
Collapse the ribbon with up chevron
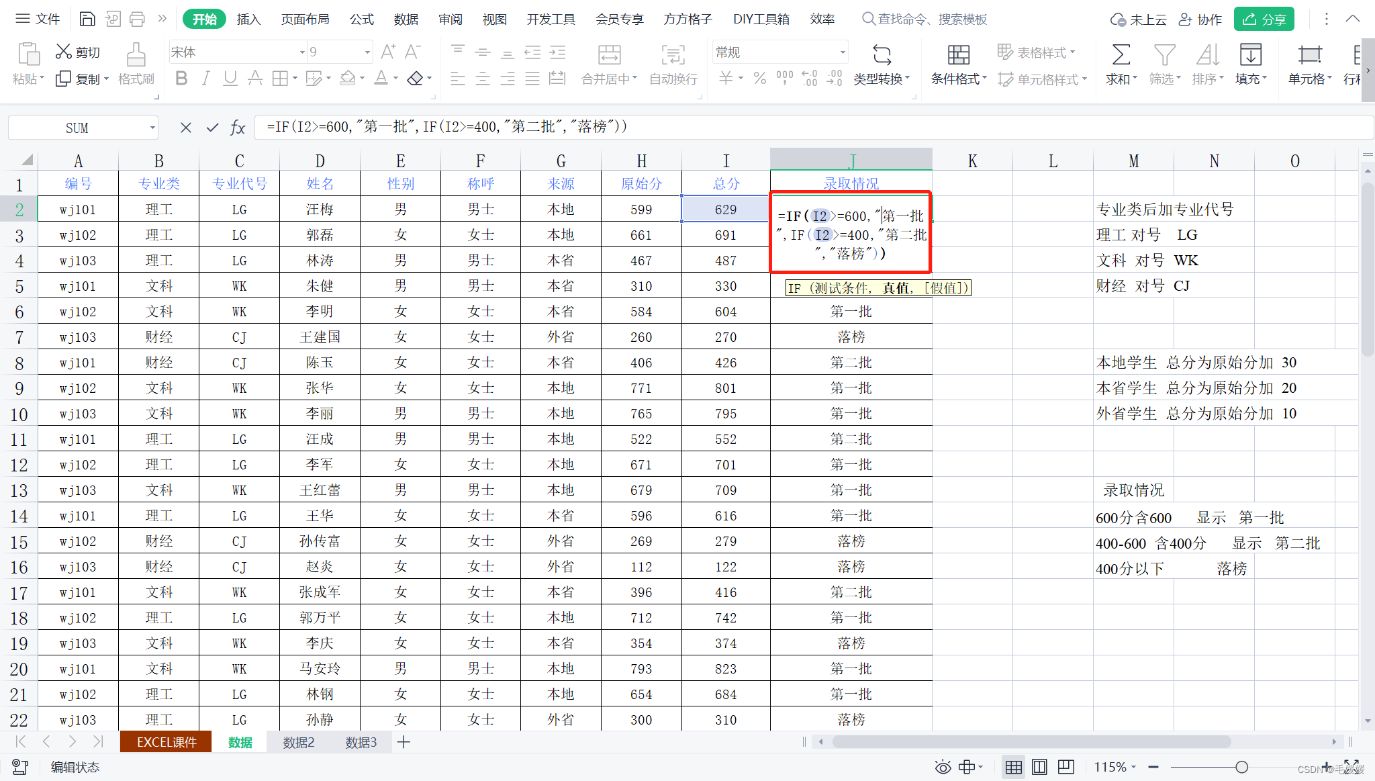pos(1353,19)
